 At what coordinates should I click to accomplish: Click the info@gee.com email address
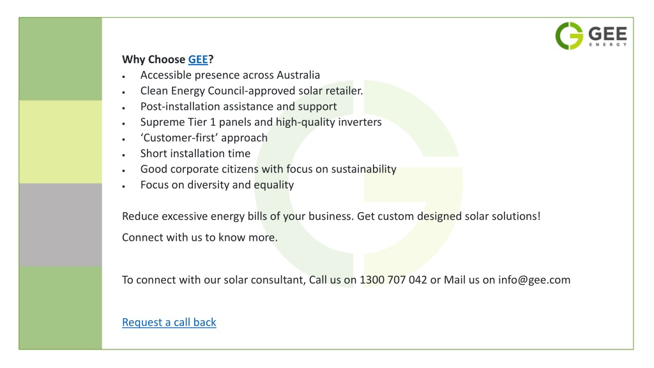(x=535, y=280)
